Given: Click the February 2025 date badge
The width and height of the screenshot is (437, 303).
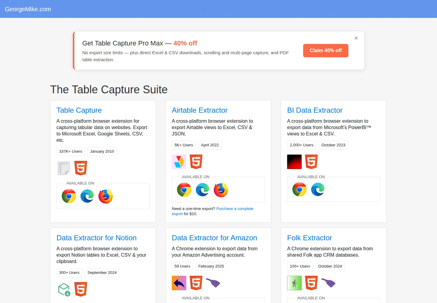Looking at the screenshot, I should tap(211, 266).
